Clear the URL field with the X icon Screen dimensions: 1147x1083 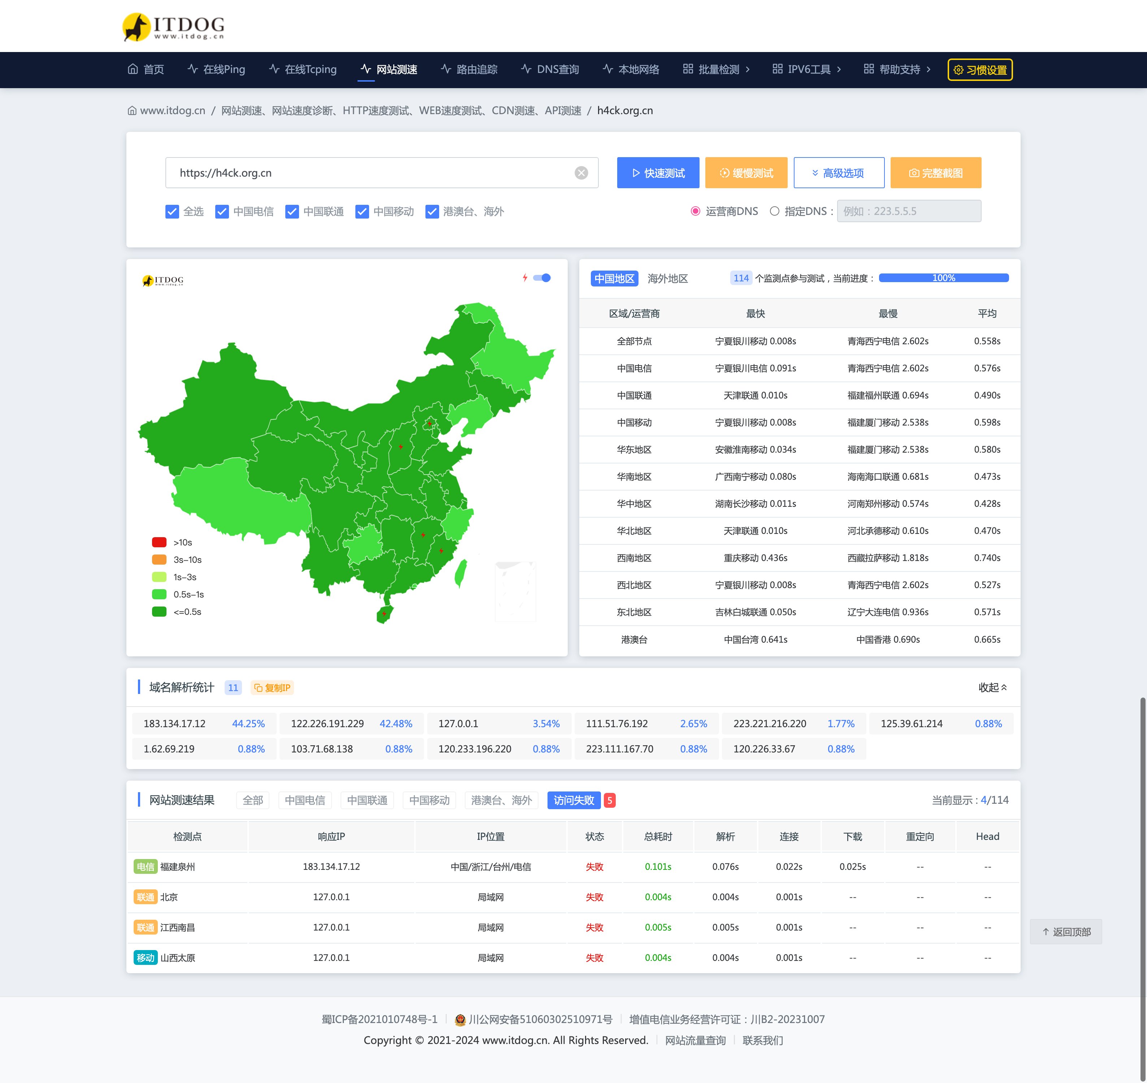581,173
